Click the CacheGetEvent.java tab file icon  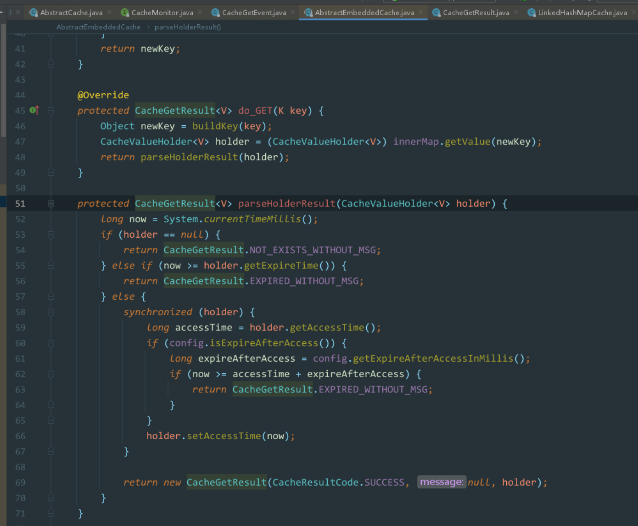click(x=215, y=12)
